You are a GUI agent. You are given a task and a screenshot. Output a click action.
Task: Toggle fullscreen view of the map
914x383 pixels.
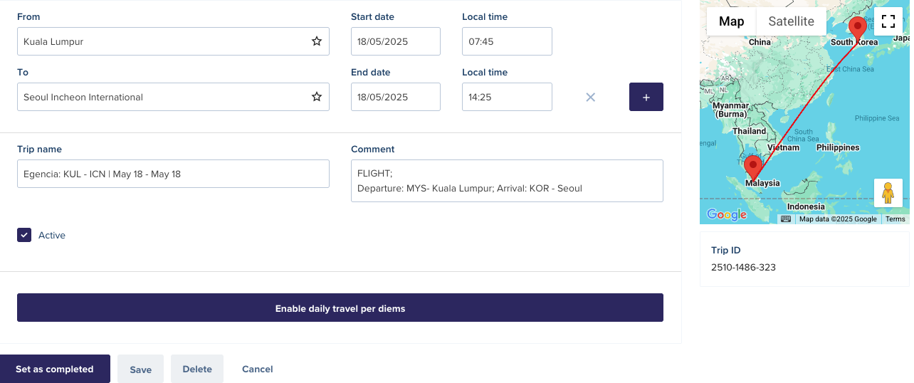(x=888, y=21)
